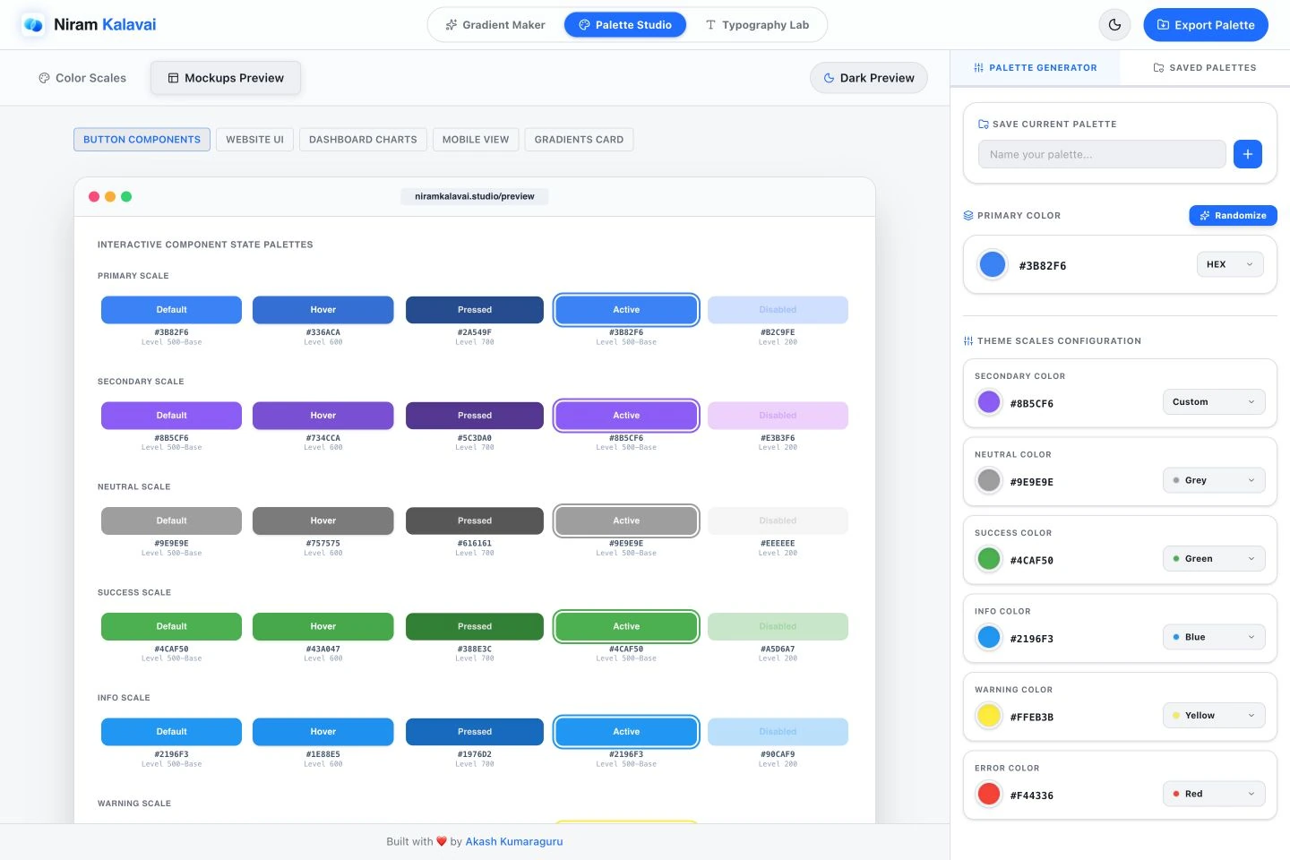Image resolution: width=1290 pixels, height=860 pixels.
Task: Open the Success Color Green dropdown
Action: (1214, 559)
